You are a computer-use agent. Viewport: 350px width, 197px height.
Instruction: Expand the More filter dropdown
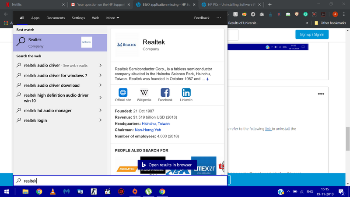coord(113,18)
